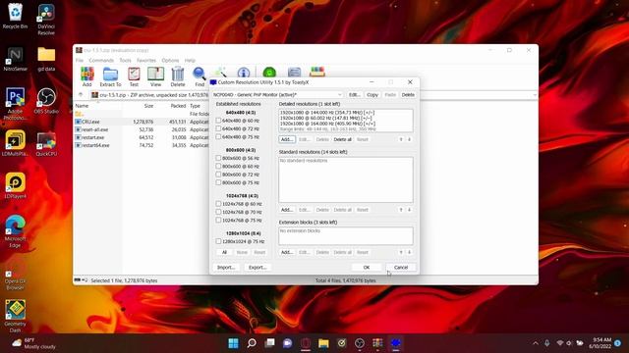Select QuickCPU desktop shortcut
629x353 pixels.
46,143
